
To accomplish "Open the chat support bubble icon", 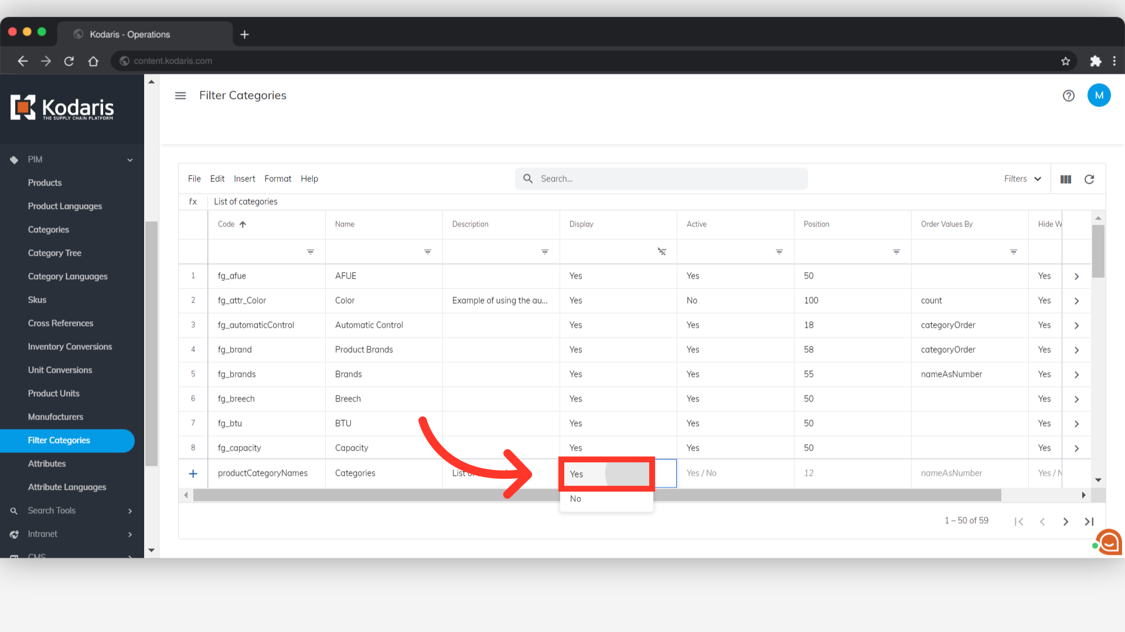I will tap(1109, 542).
